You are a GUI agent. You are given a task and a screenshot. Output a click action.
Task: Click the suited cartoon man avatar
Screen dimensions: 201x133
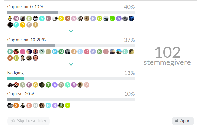[x=23, y=58]
